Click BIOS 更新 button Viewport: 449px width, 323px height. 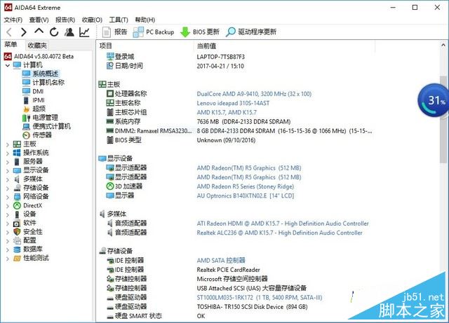point(199,32)
